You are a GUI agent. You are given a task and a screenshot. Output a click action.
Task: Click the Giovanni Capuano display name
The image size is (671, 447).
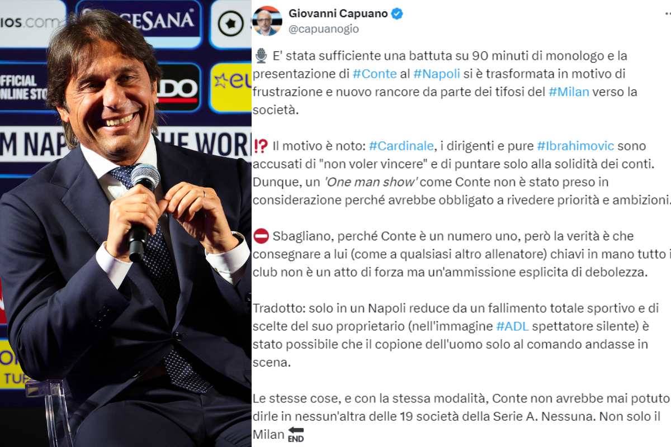[x=338, y=14]
